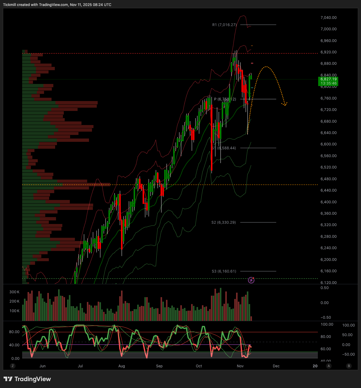
Task: Click the Aug label on time axis
Action: click(121, 366)
